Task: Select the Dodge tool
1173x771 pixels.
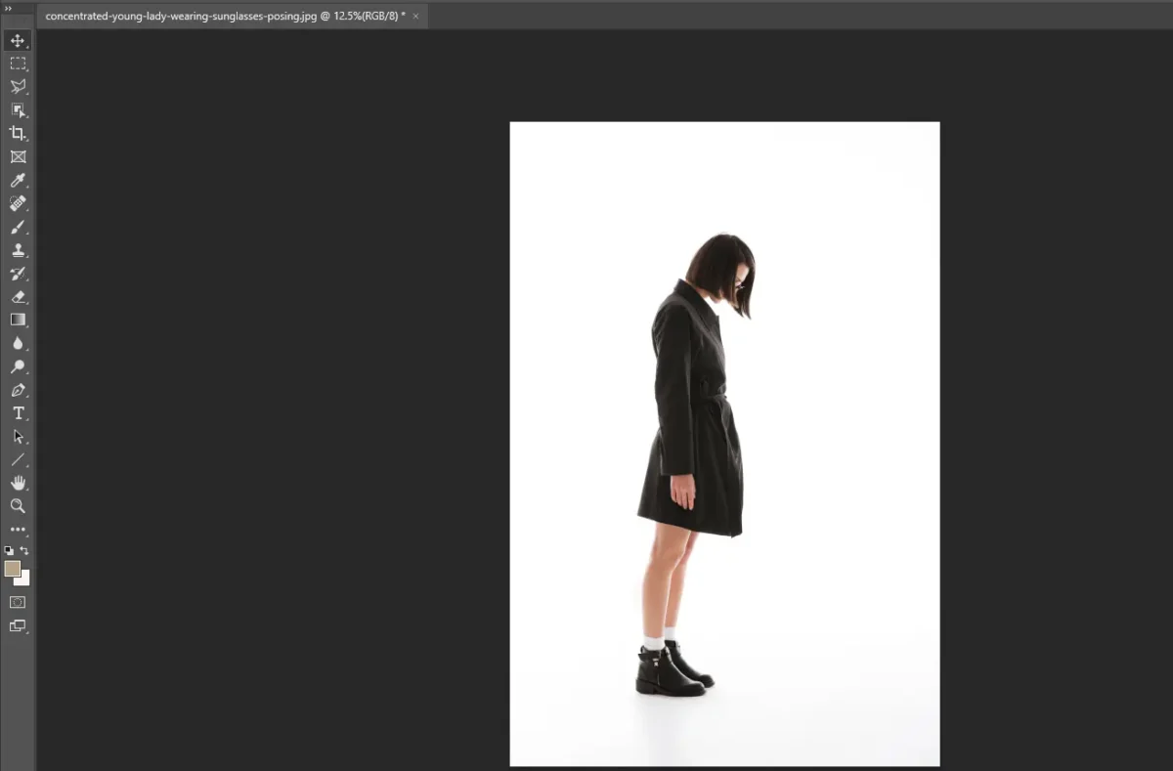Action: (x=18, y=366)
